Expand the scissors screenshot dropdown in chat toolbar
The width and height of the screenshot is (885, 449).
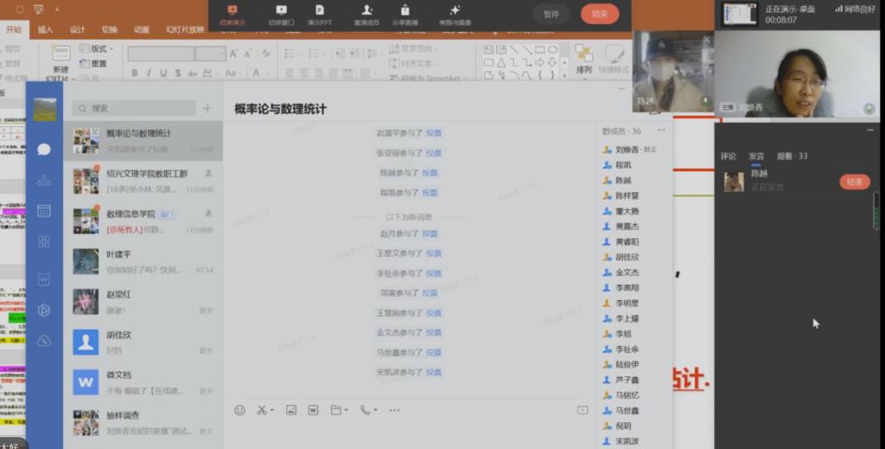pyautogui.click(x=272, y=410)
